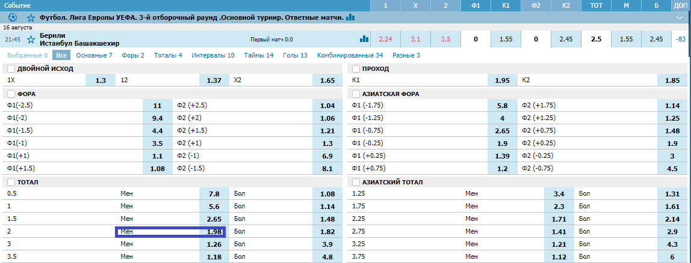
Task: Pick Asian total 1.75 over odds 1.61
Action: click(x=672, y=206)
